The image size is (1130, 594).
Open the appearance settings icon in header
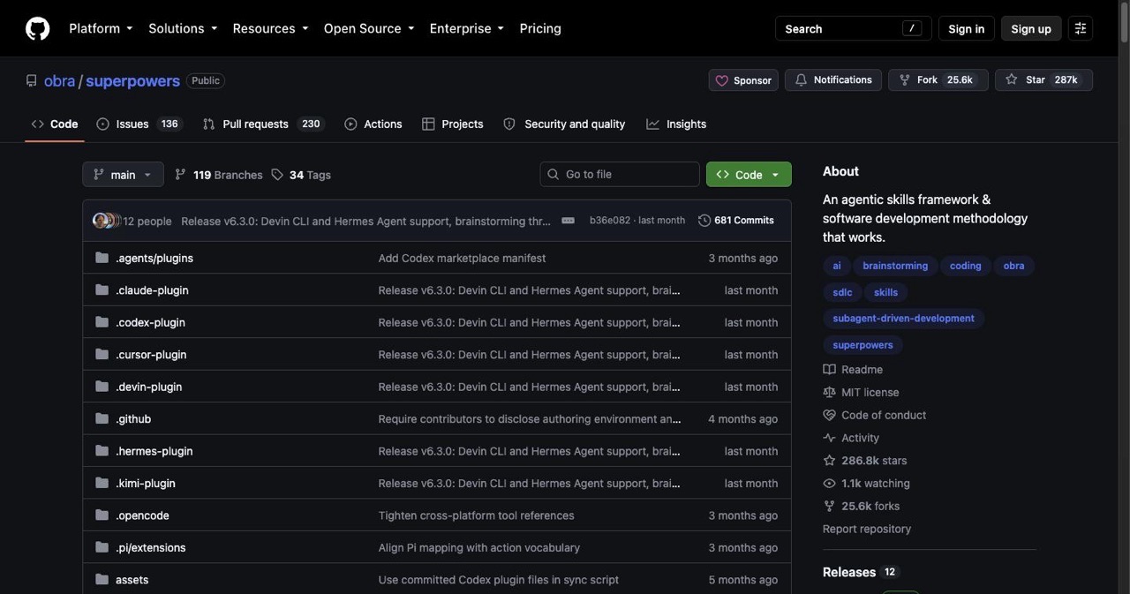coord(1080,28)
